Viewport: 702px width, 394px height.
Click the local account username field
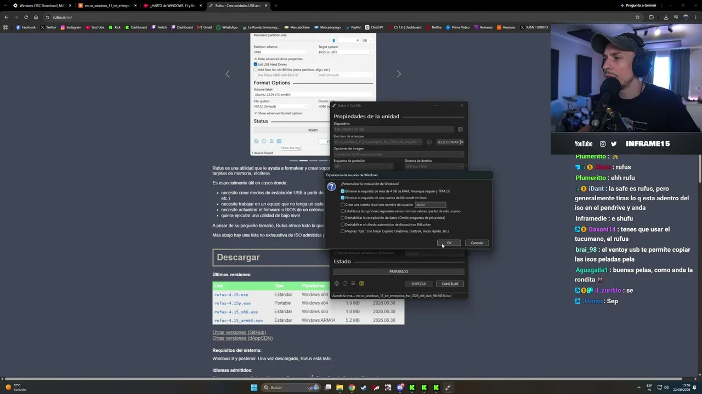pos(431,205)
